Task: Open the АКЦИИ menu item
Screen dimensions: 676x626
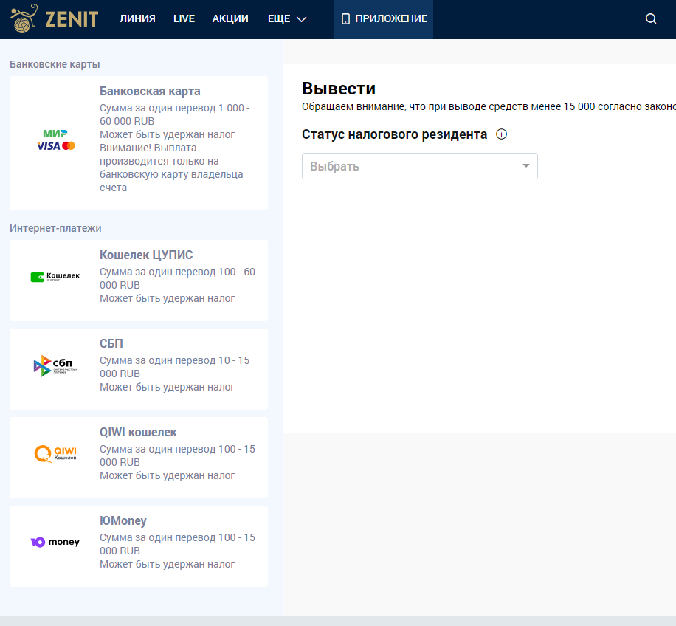Action: point(230,18)
